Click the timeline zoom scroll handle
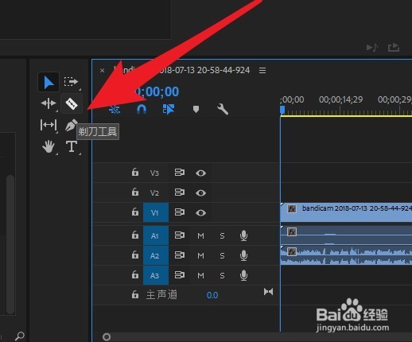Viewport: 412px width, 342px height. click(107, 337)
